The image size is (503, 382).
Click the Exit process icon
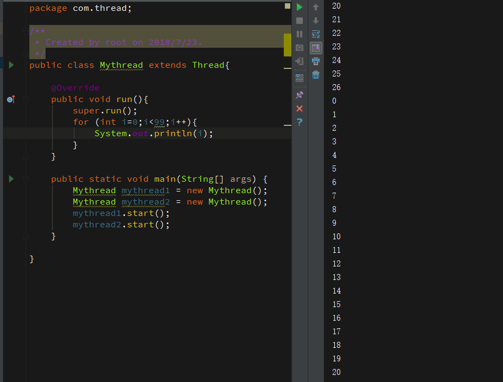tap(300, 61)
